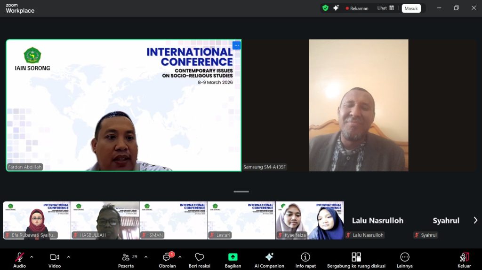
Task: Show next participants with right arrow
Action: pos(475,220)
